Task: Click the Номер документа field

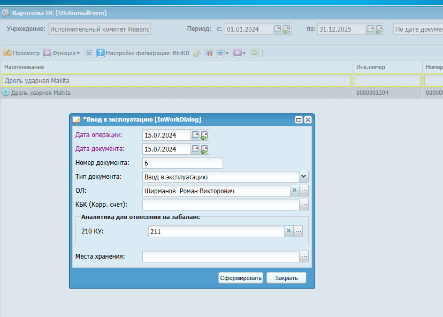Action: point(182,163)
